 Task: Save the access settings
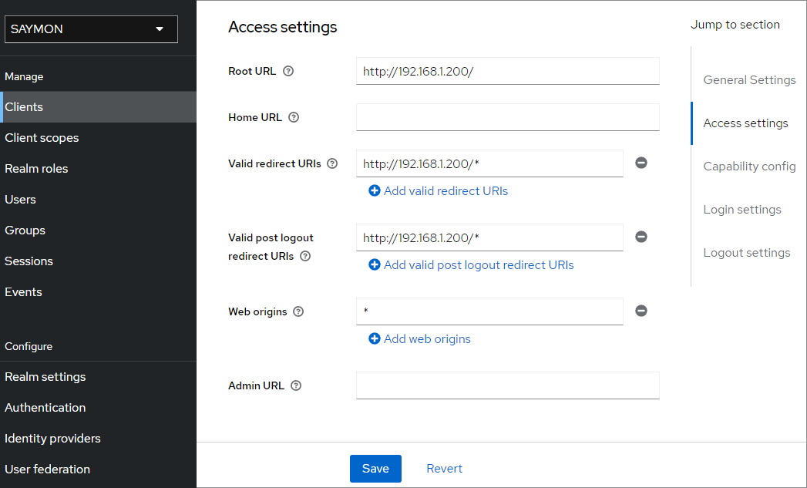[x=375, y=469]
